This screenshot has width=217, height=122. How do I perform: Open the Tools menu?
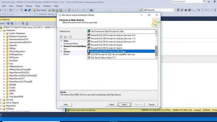point(38,6)
